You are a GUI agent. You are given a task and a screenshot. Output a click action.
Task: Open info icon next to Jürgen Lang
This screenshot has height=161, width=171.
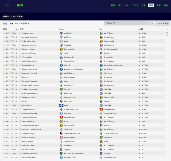click(20, 33)
